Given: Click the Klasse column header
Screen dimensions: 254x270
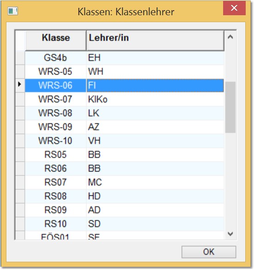Looking at the screenshot, I should pos(56,41).
